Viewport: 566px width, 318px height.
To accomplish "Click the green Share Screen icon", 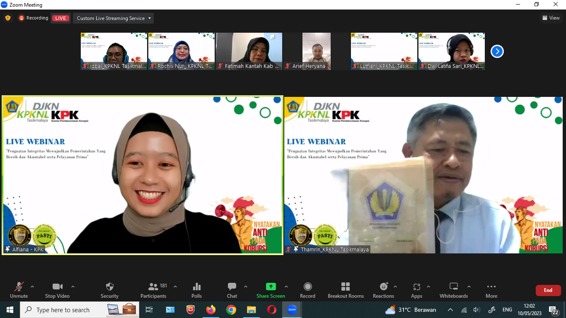I will 271,287.
